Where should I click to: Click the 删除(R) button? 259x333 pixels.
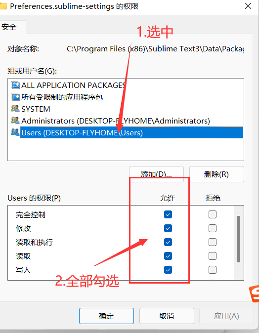click(x=216, y=174)
